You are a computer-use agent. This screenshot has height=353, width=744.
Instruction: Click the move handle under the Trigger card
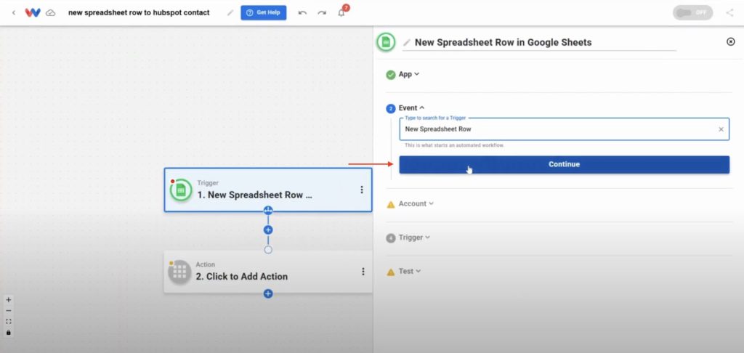(268, 210)
